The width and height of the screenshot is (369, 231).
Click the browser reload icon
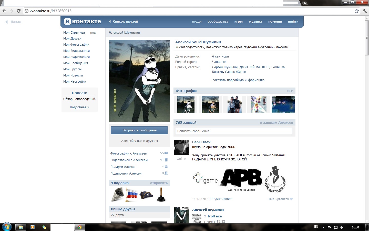18,11
